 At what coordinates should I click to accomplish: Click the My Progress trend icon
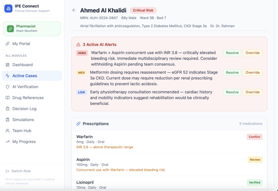pos(8,142)
